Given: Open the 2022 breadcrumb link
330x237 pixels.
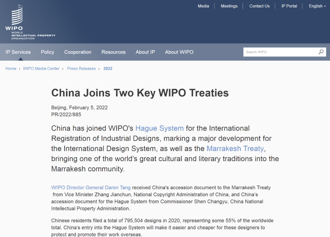Looking at the screenshot, I should pos(108,69).
